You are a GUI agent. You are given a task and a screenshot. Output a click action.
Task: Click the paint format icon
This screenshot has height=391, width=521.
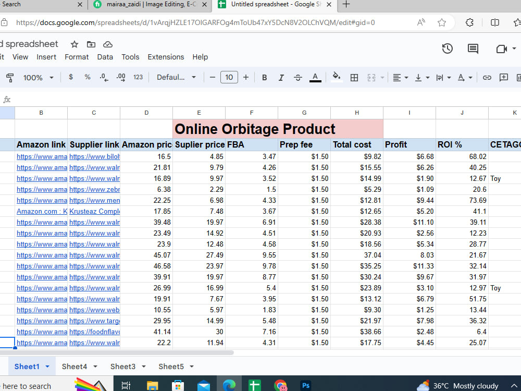pyautogui.click(x=9, y=78)
